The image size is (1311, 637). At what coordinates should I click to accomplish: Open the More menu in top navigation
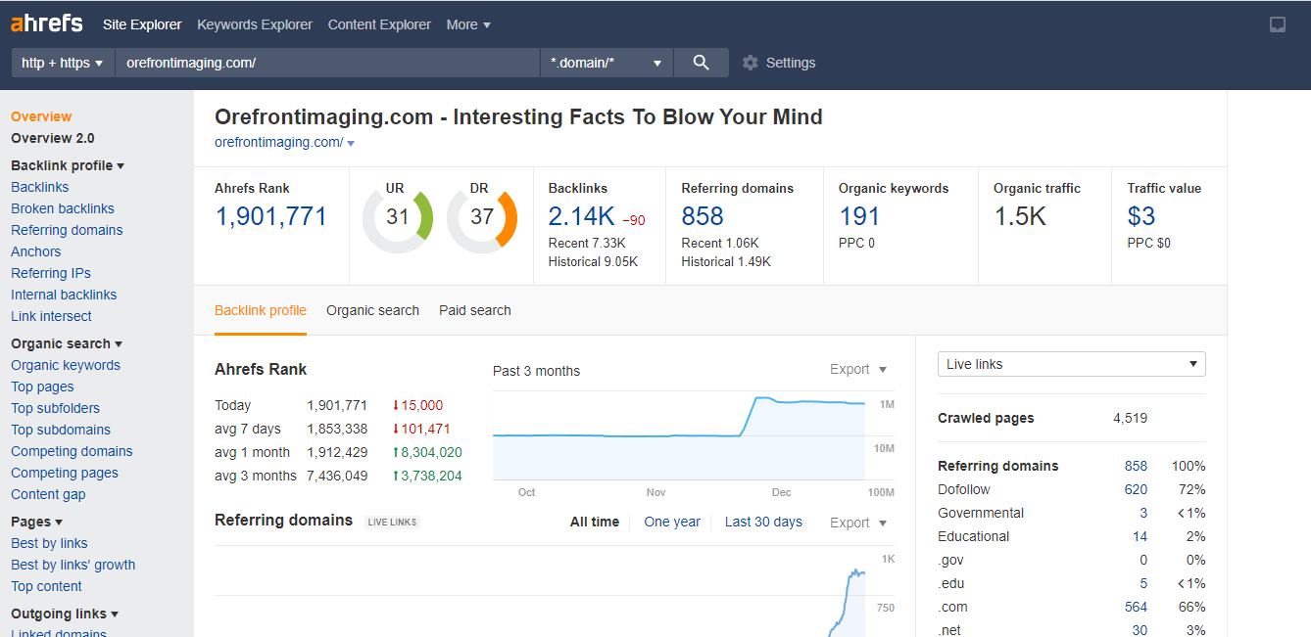click(468, 24)
